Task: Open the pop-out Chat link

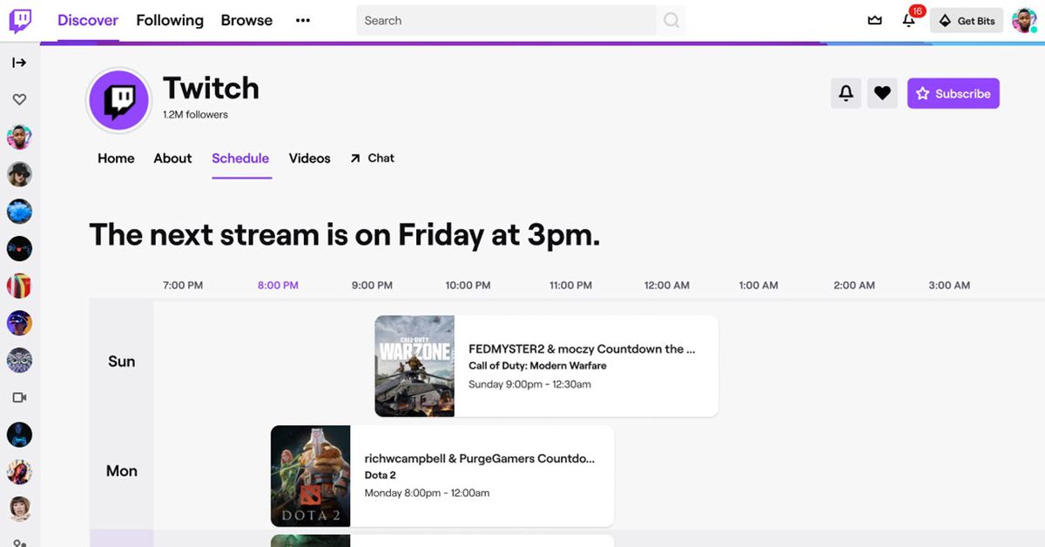Action: click(x=372, y=159)
